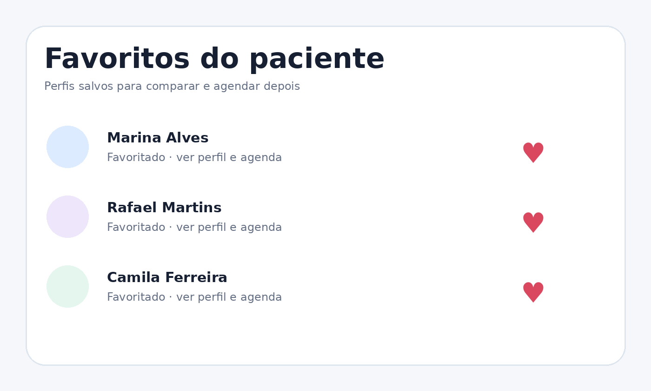
Task: Follow 'ver perfil e agenda' under Marina Alves
Action: [229, 157]
